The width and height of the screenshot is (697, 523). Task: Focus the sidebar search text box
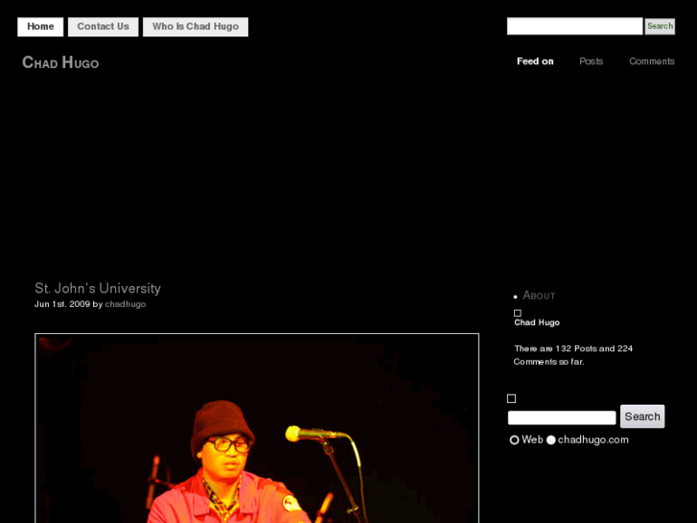562,417
